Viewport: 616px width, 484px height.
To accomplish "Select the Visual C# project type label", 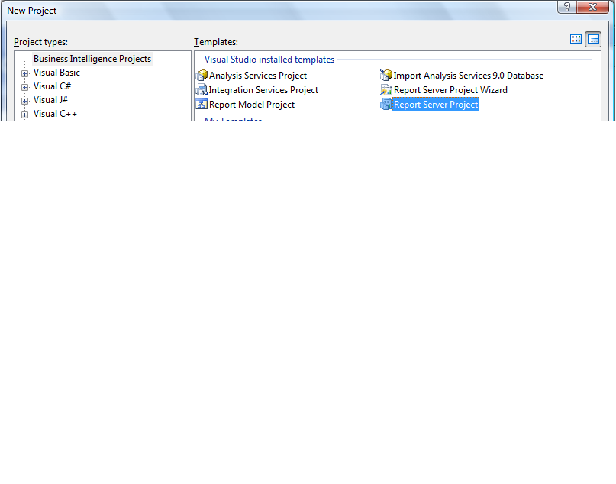I will point(52,86).
